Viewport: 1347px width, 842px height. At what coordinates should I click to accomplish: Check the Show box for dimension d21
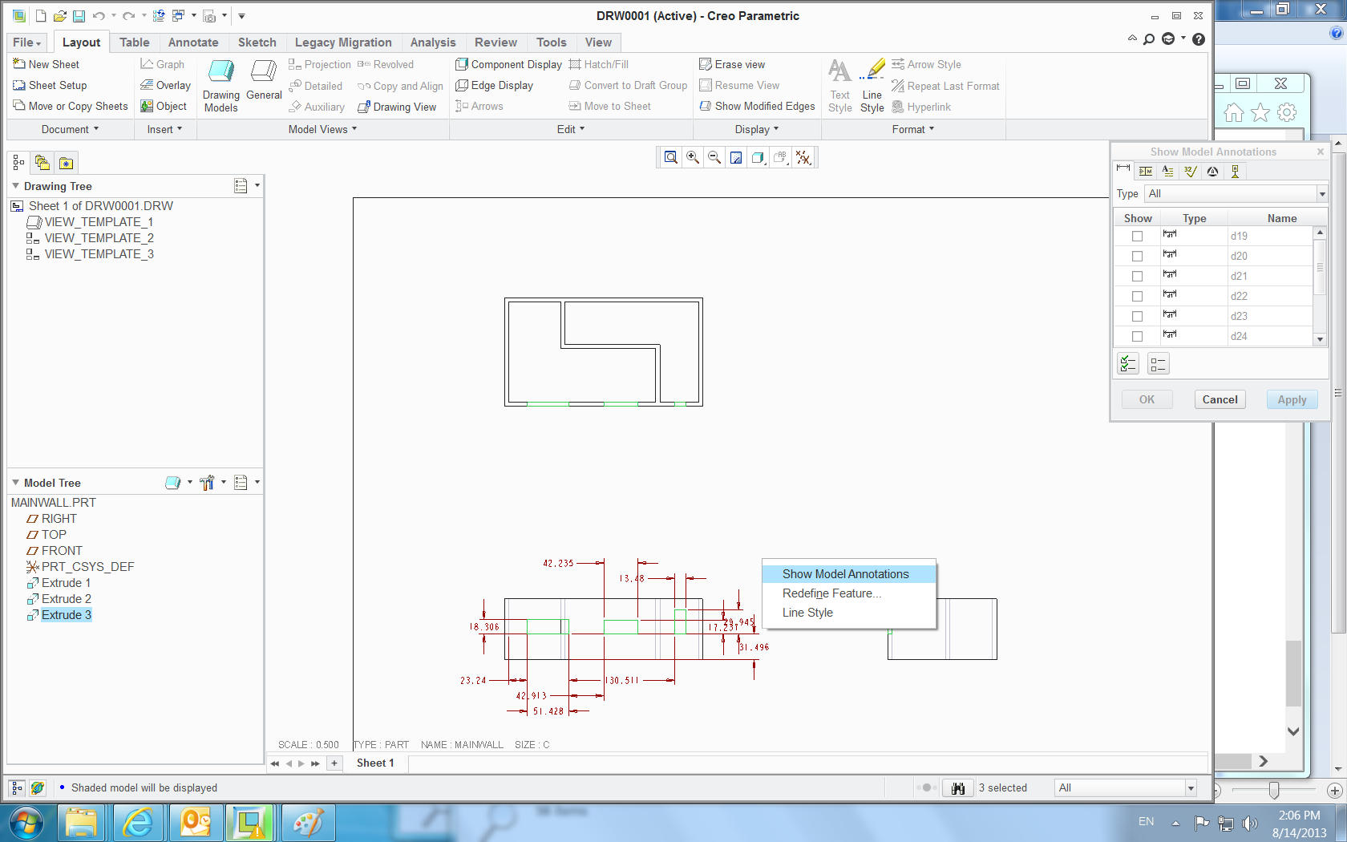pos(1137,277)
